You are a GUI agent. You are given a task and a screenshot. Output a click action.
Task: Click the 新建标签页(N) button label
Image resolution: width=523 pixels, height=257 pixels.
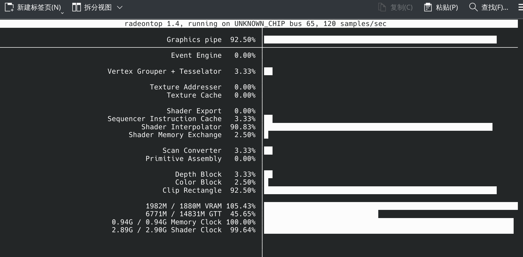tap(39, 8)
